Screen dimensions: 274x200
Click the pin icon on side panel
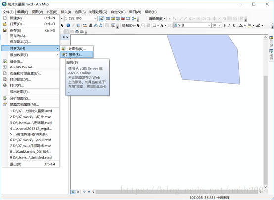(x=64, y=37)
